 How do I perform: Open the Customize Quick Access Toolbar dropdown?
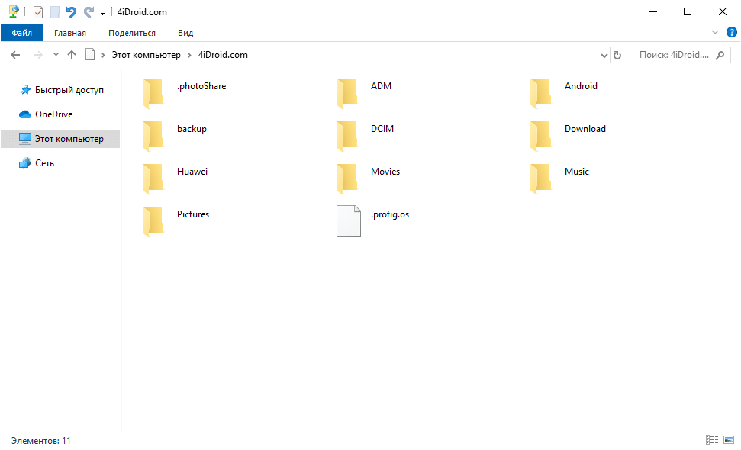tap(102, 13)
